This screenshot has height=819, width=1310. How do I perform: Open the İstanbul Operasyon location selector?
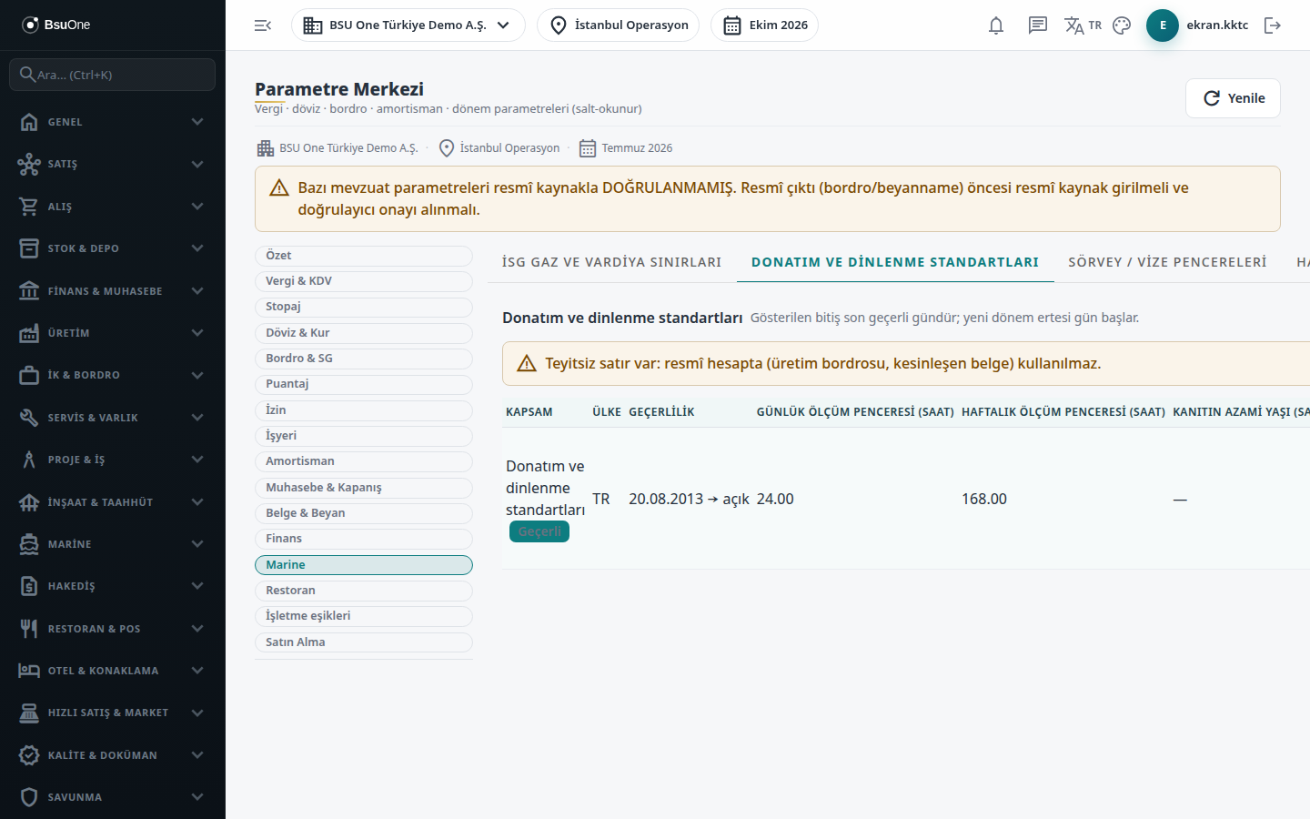(x=619, y=25)
